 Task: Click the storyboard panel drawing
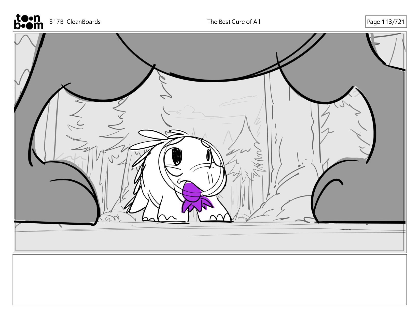(209, 142)
